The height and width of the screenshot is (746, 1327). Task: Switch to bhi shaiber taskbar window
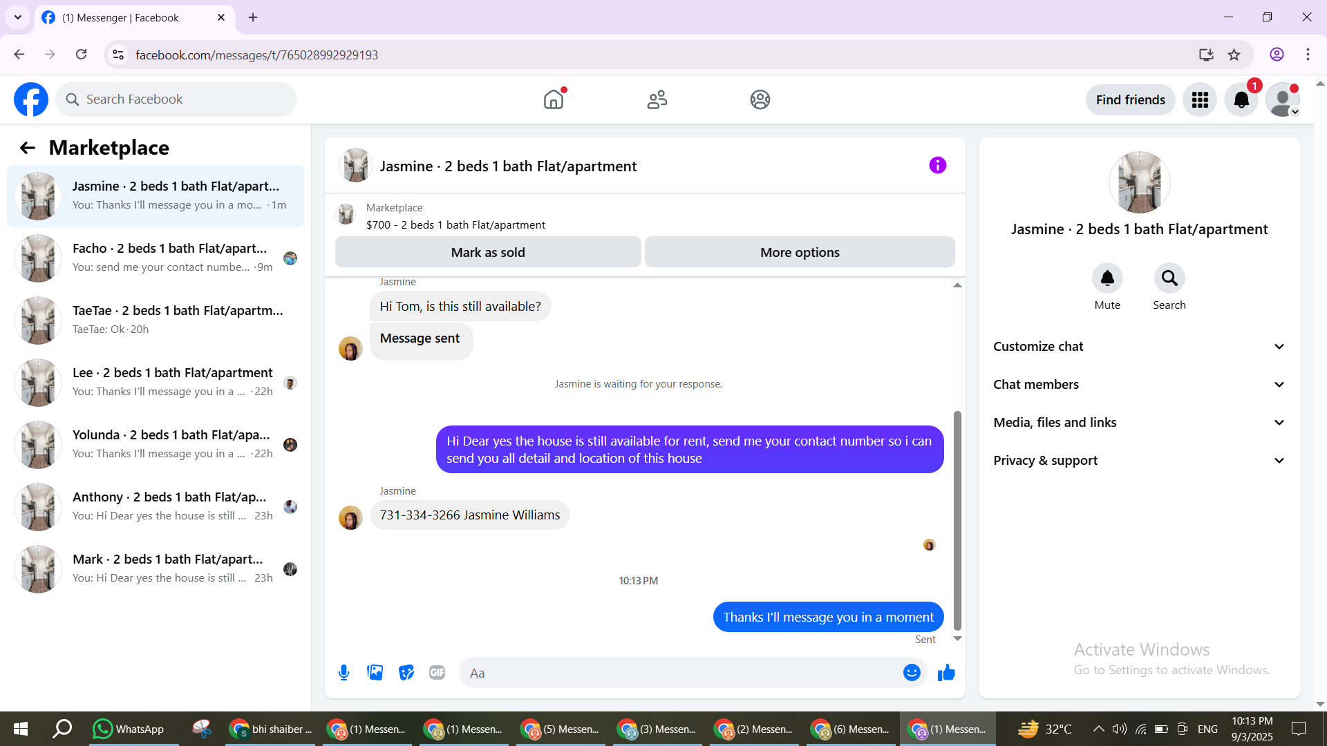coord(272,729)
